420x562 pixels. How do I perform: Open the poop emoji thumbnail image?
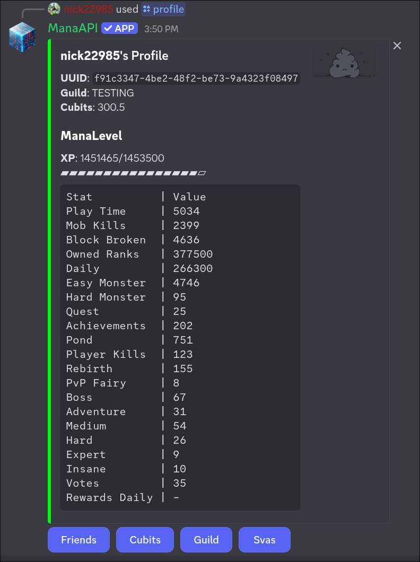[x=345, y=63]
